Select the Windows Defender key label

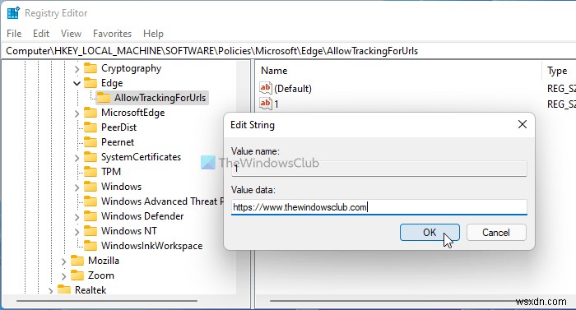point(142,216)
